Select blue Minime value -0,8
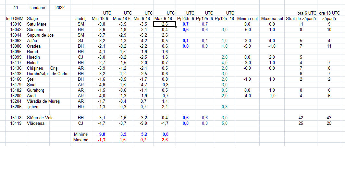Screen dimensions: 345x175 164,134
